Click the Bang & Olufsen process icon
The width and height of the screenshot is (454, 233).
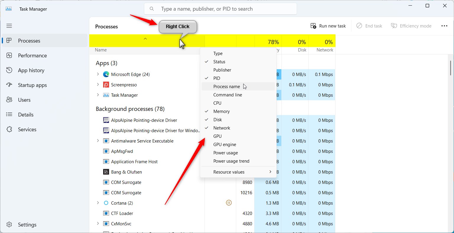(x=106, y=172)
